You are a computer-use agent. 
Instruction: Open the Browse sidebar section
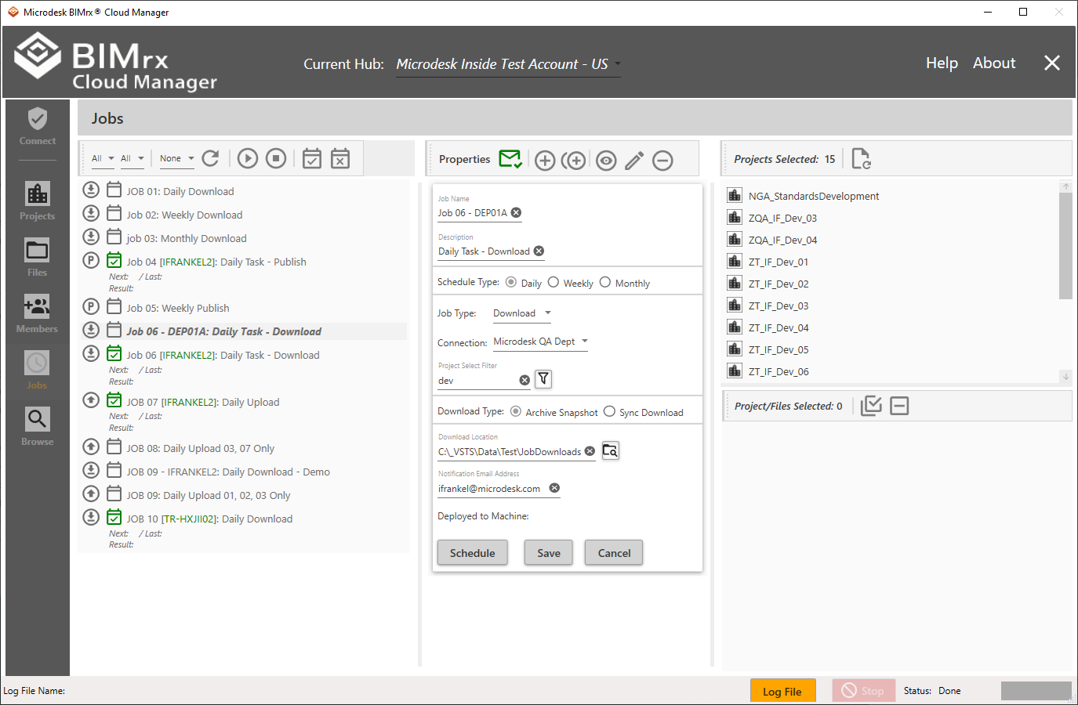coord(37,427)
